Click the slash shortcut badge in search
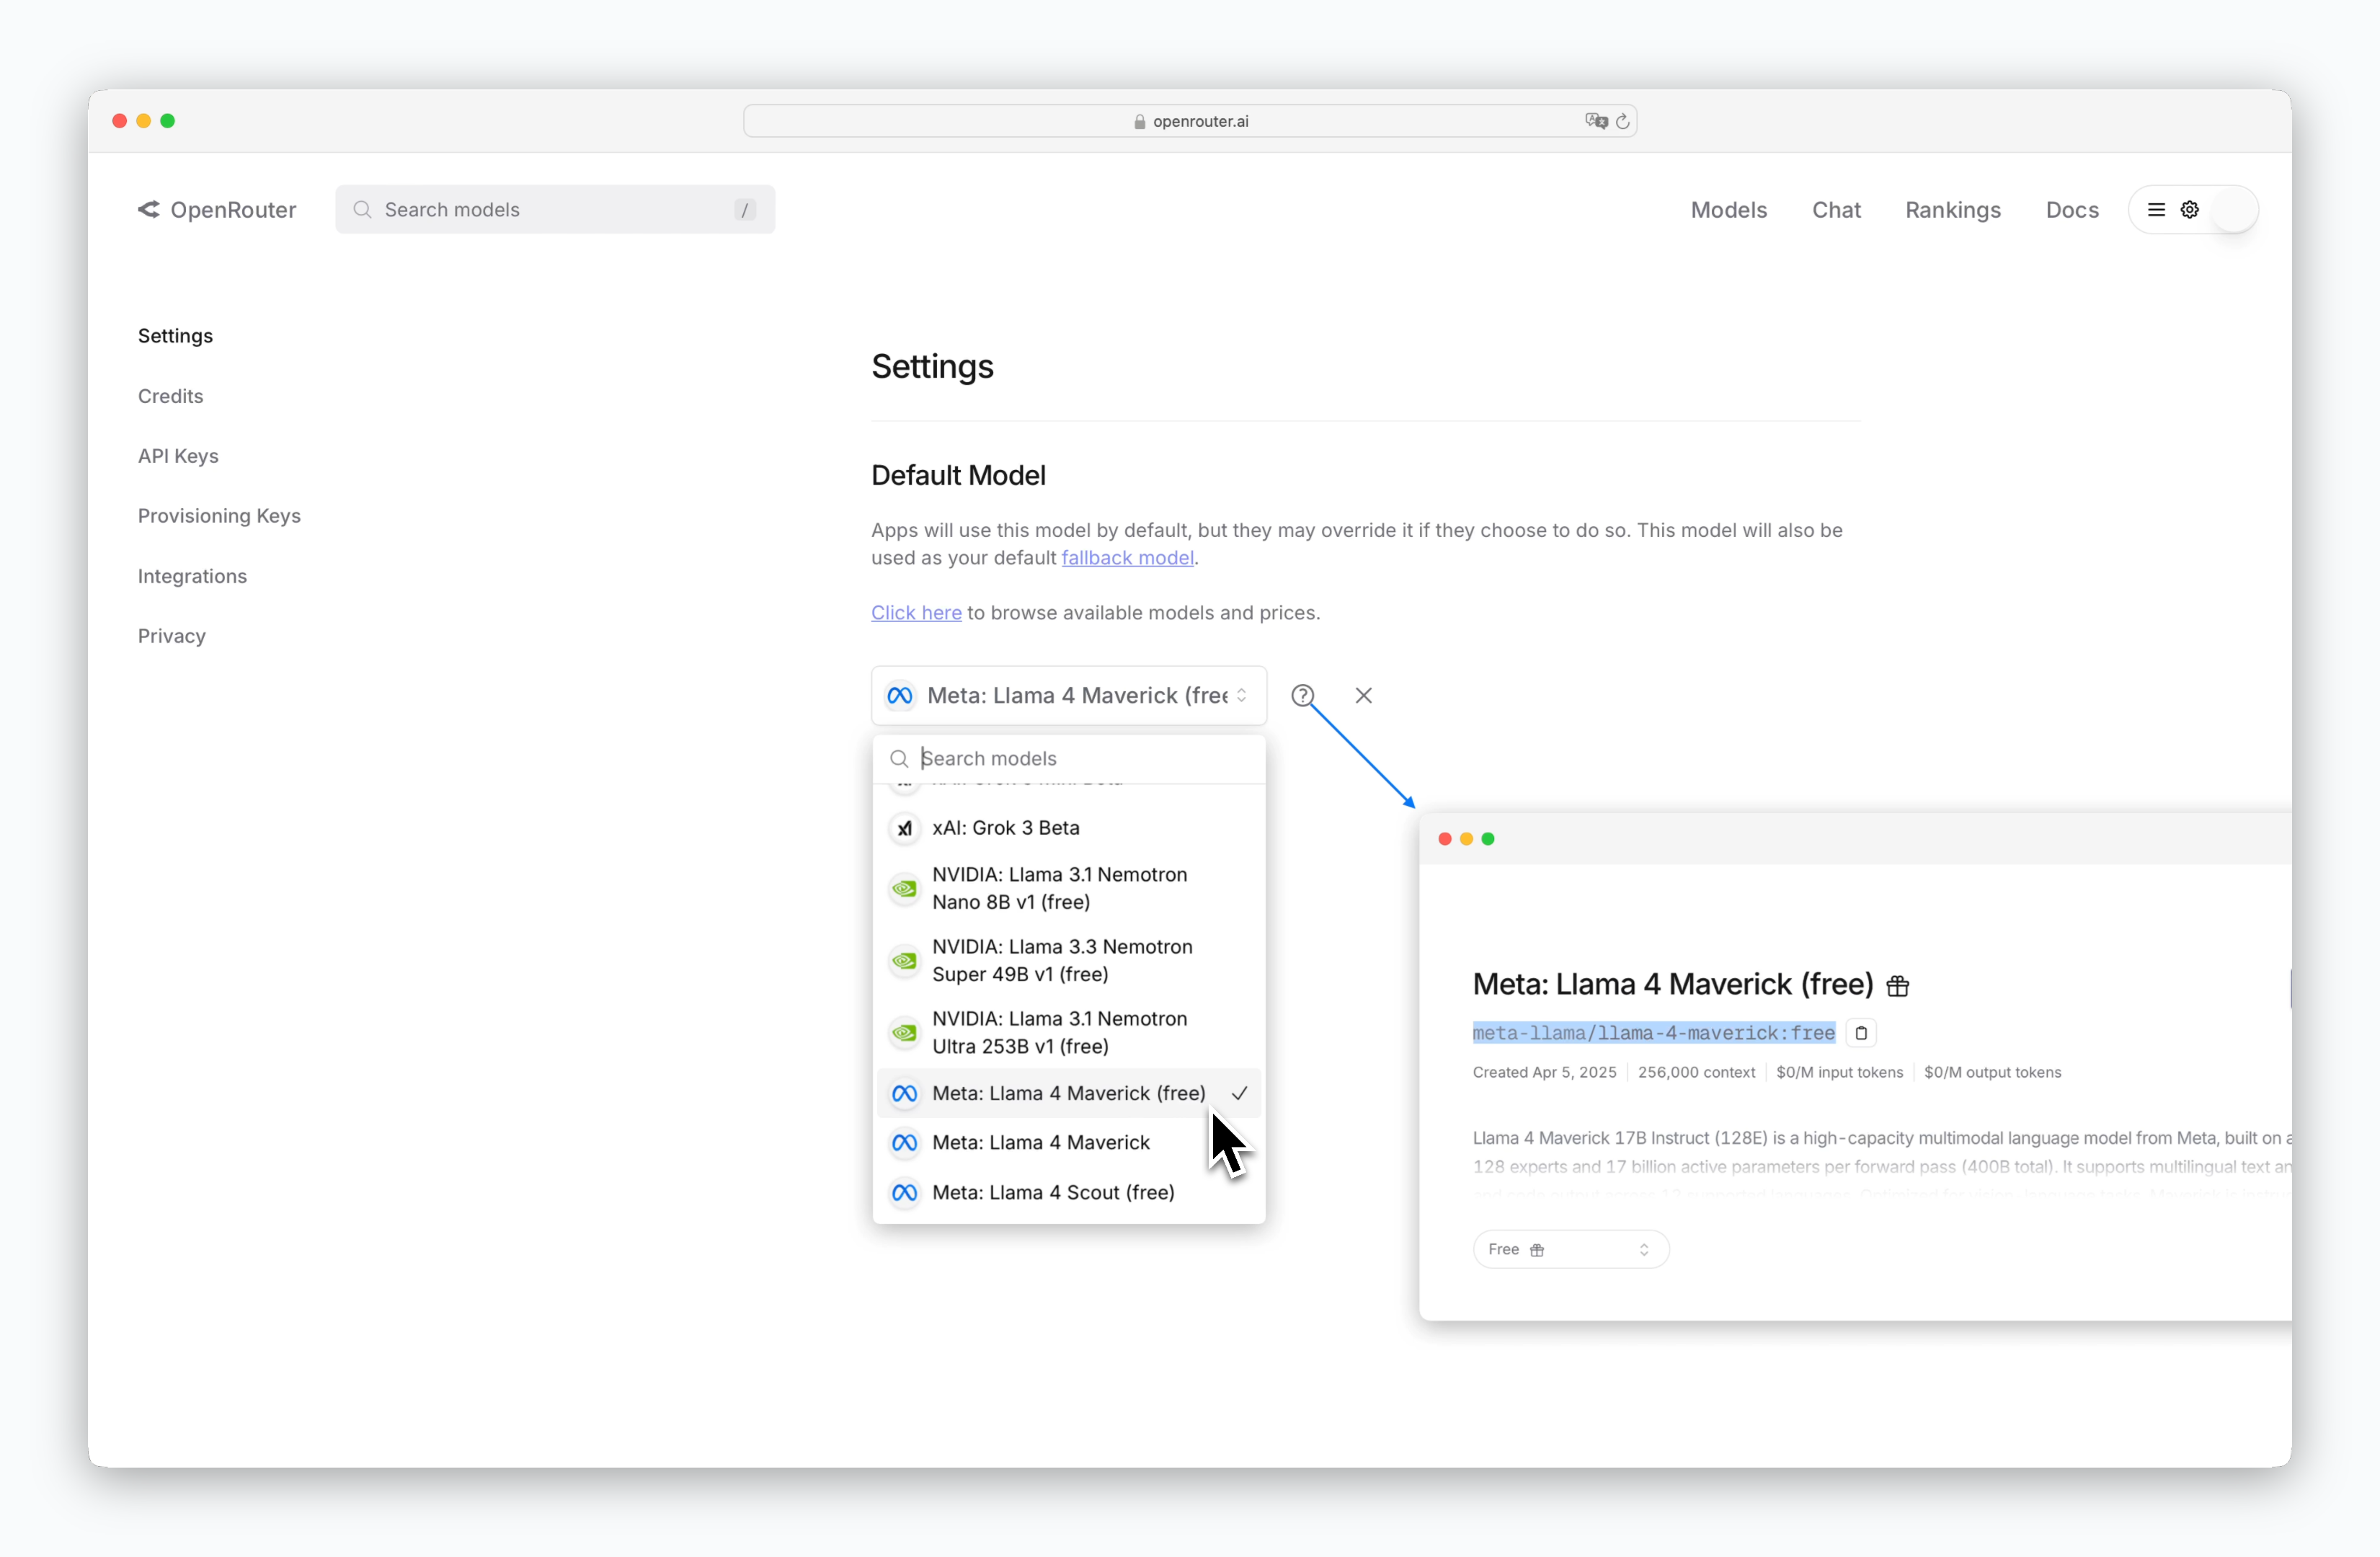This screenshot has height=1557, width=2380. click(744, 209)
